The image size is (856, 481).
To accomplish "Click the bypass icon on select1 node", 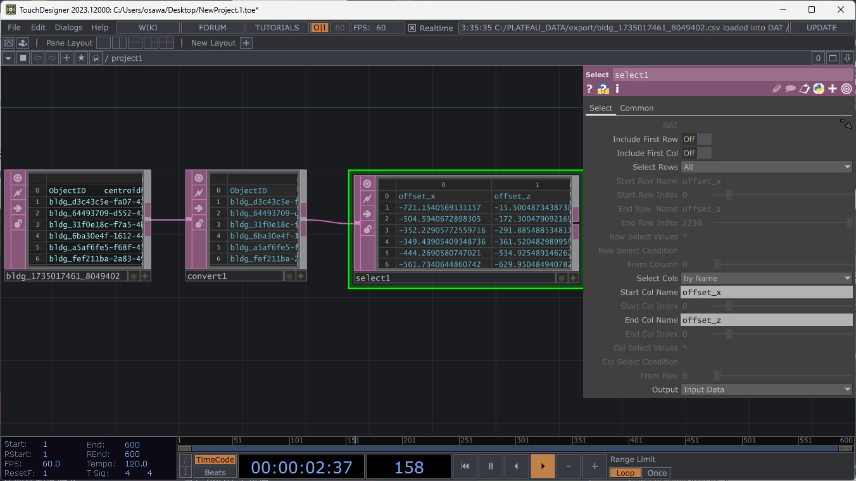I will pyautogui.click(x=367, y=198).
